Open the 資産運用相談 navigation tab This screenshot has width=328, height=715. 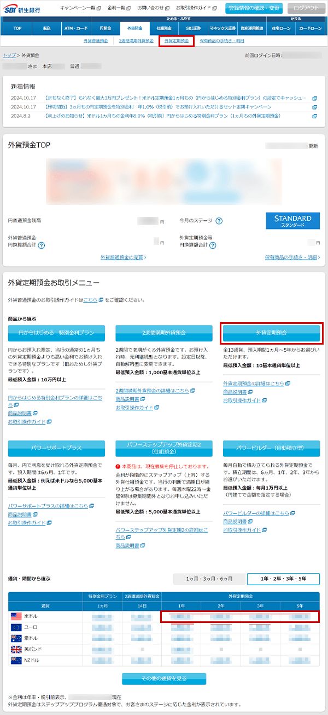(x=252, y=27)
